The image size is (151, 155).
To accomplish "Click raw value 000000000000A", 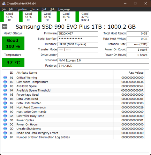I will coord(132,91).
